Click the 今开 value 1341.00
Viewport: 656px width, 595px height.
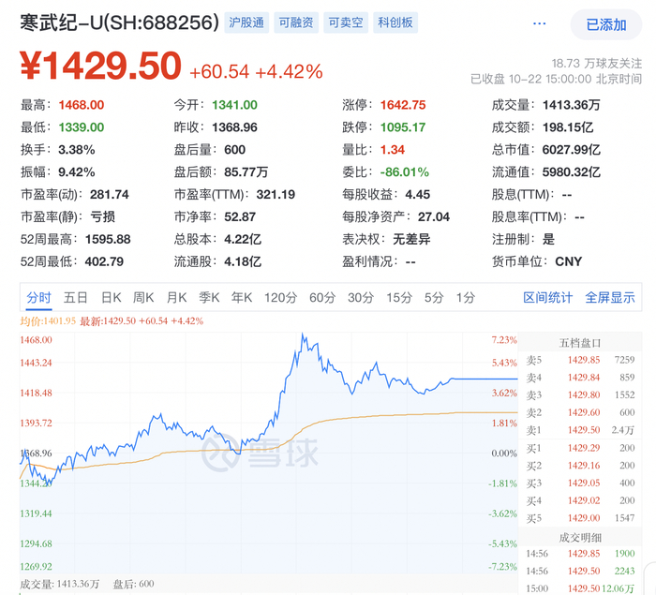click(234, 105)
